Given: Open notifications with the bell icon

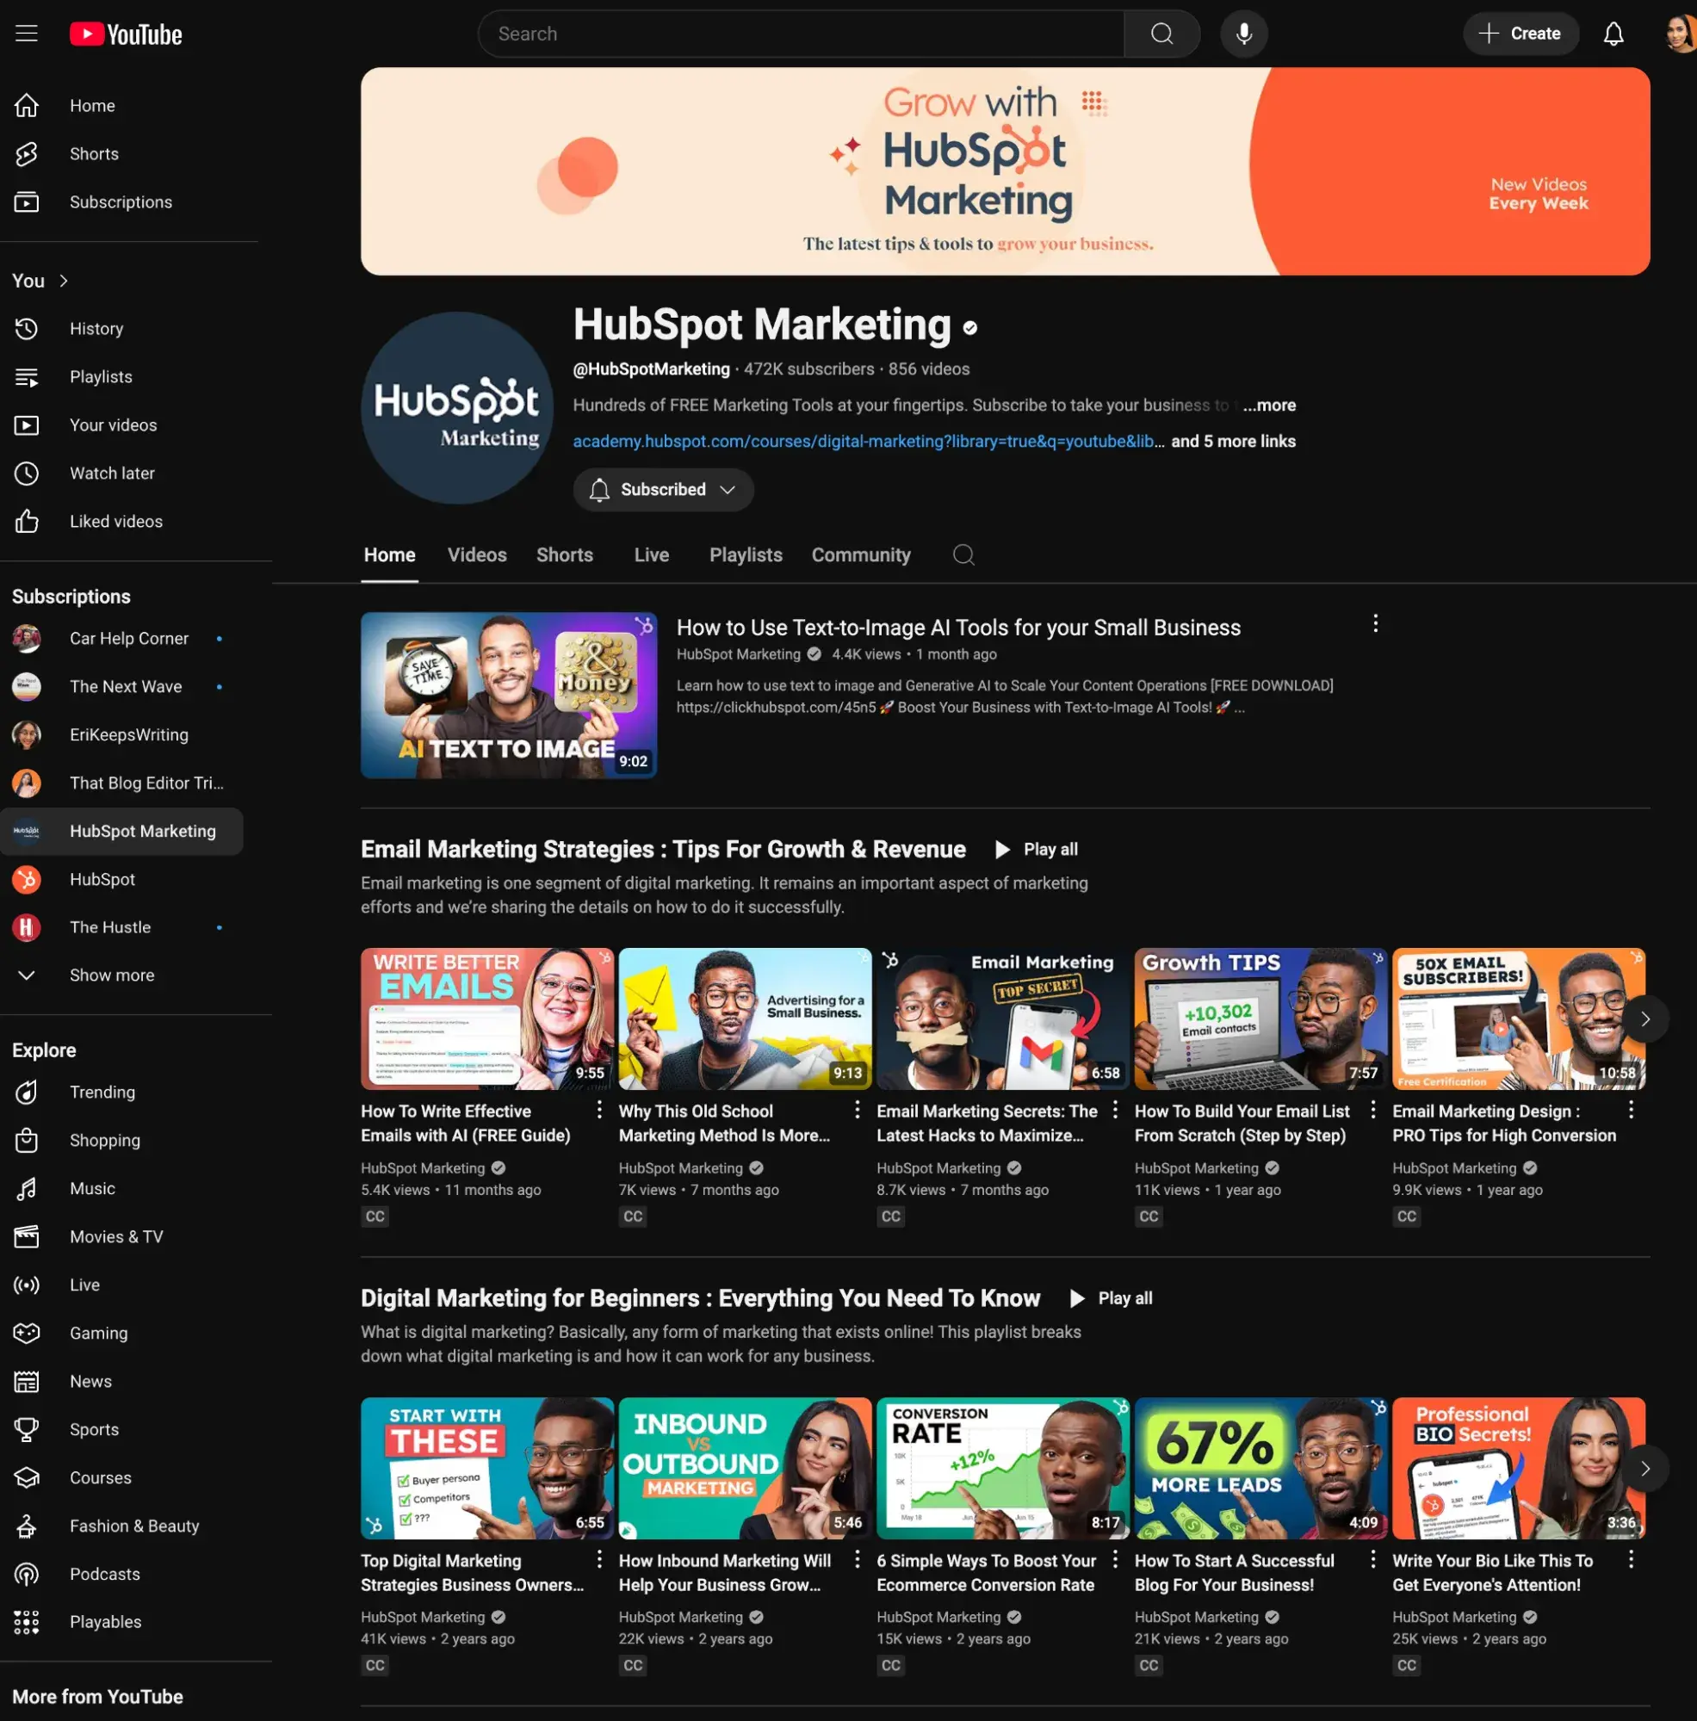Looking at the screenshot, I should coord(1614,33).
